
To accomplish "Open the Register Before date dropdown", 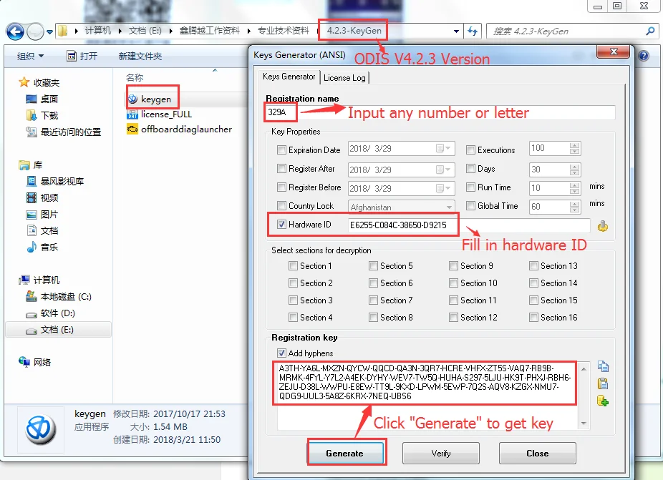I will coord(444,188).
